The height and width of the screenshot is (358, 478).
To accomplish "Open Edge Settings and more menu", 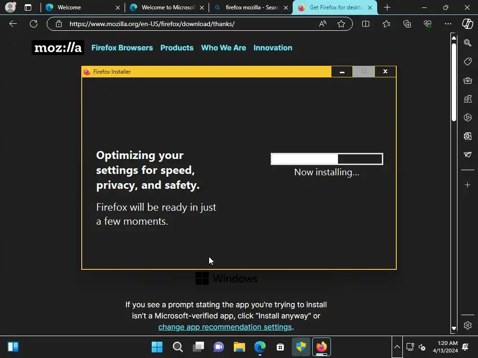I will 448,24.
